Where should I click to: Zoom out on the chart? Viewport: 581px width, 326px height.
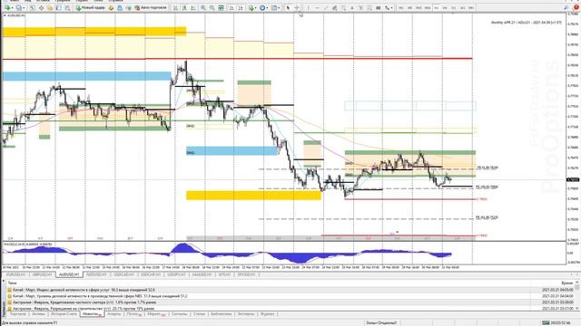212,7
